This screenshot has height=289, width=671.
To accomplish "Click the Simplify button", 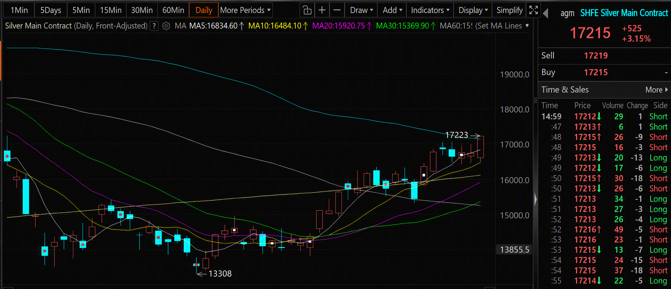I will coord(509,10).
